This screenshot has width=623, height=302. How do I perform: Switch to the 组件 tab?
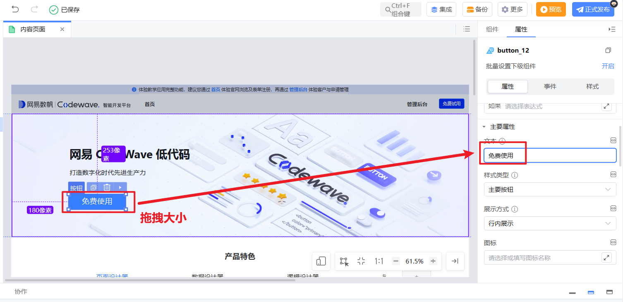(492, 29)
